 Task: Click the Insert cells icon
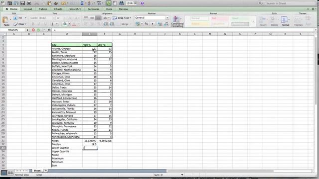coord(263,21)
